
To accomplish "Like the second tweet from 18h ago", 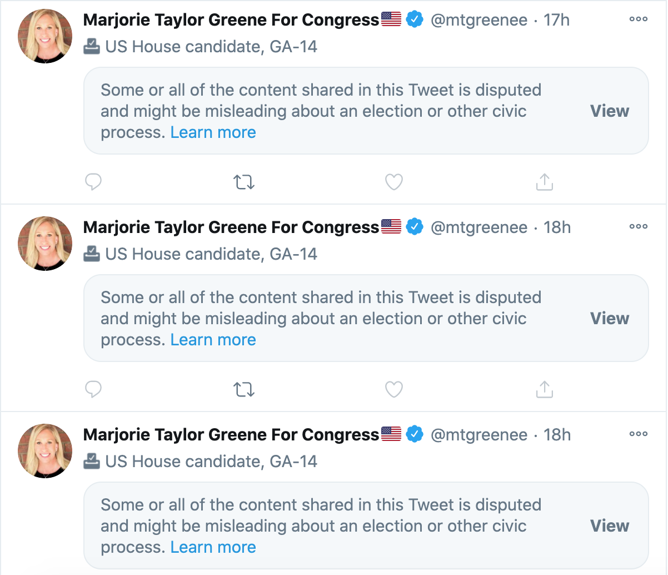I will pos(393,389).
